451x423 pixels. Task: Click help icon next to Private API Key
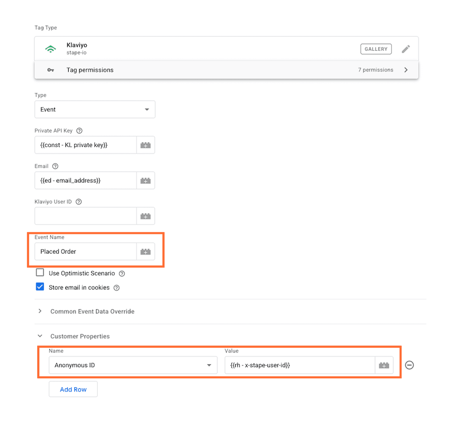tap(79, 131)
